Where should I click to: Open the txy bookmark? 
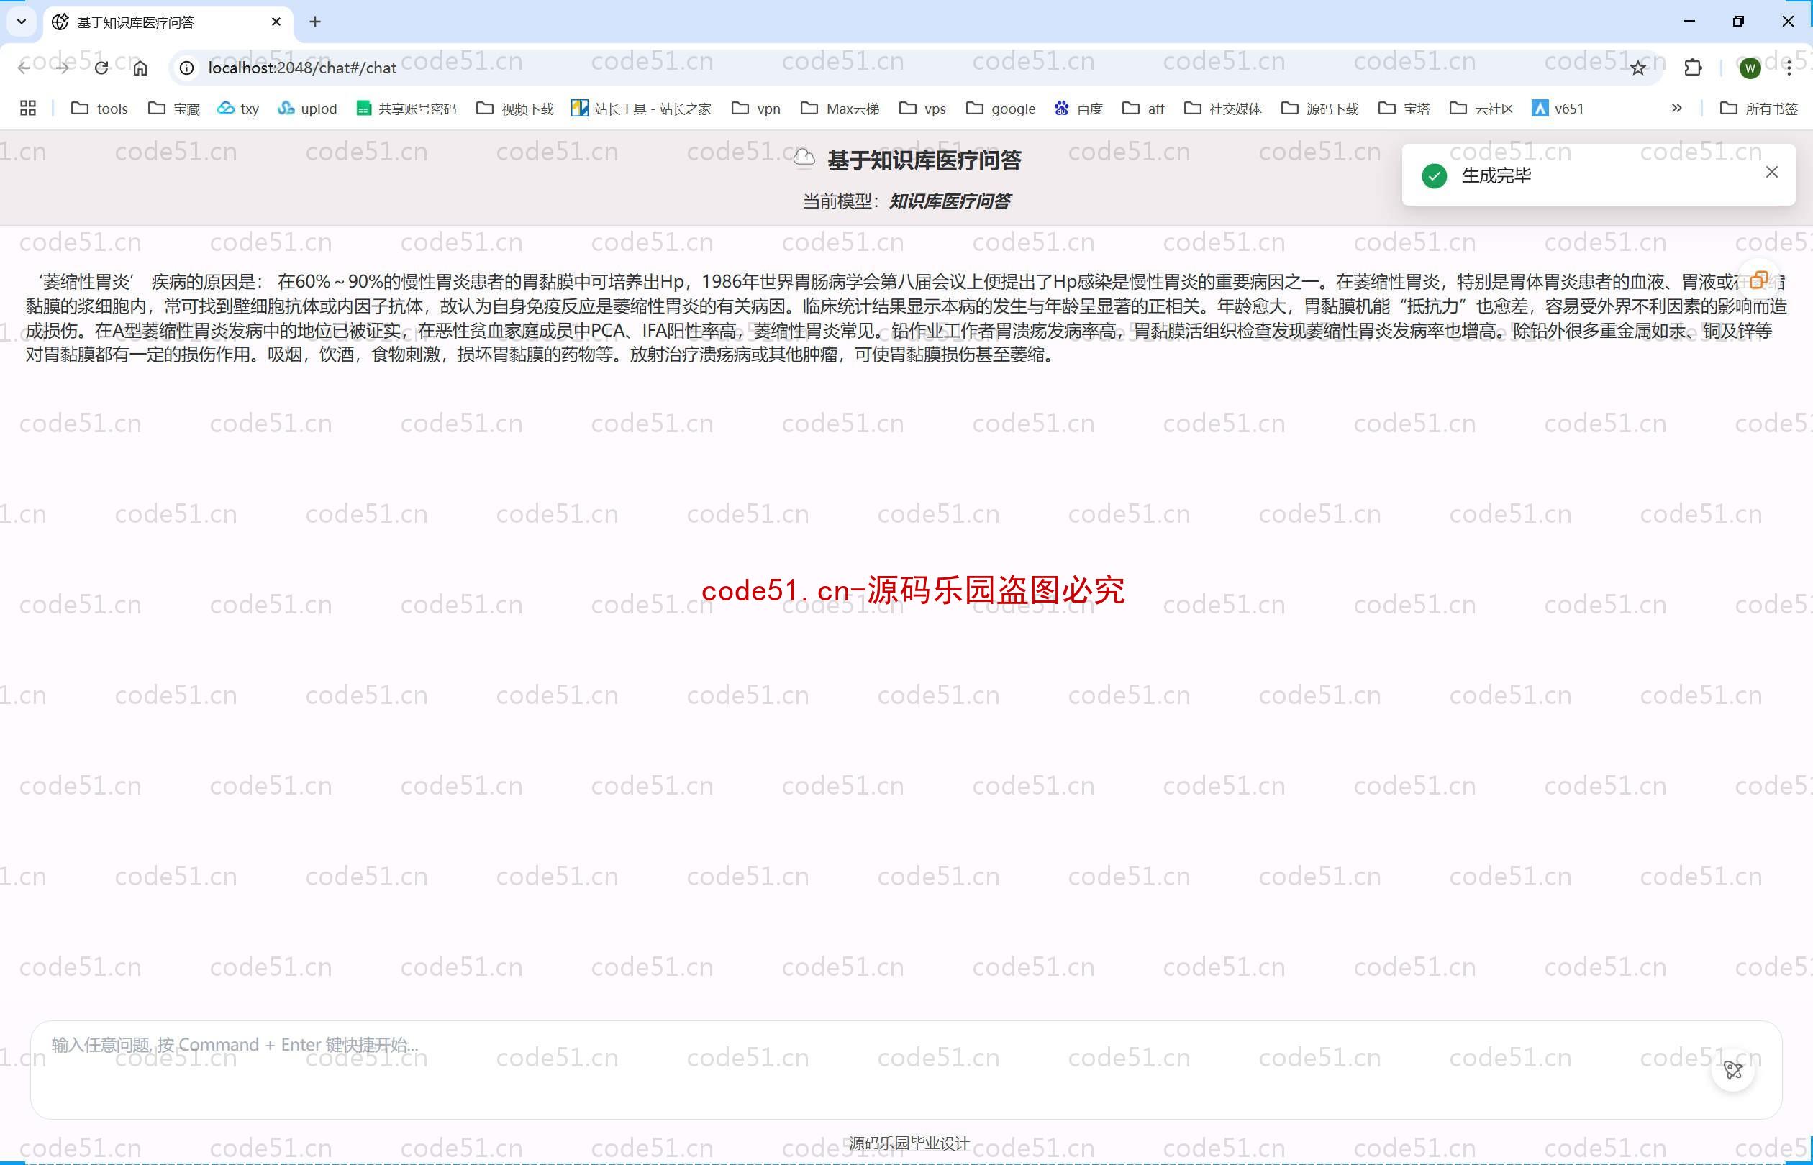(237, 108)
